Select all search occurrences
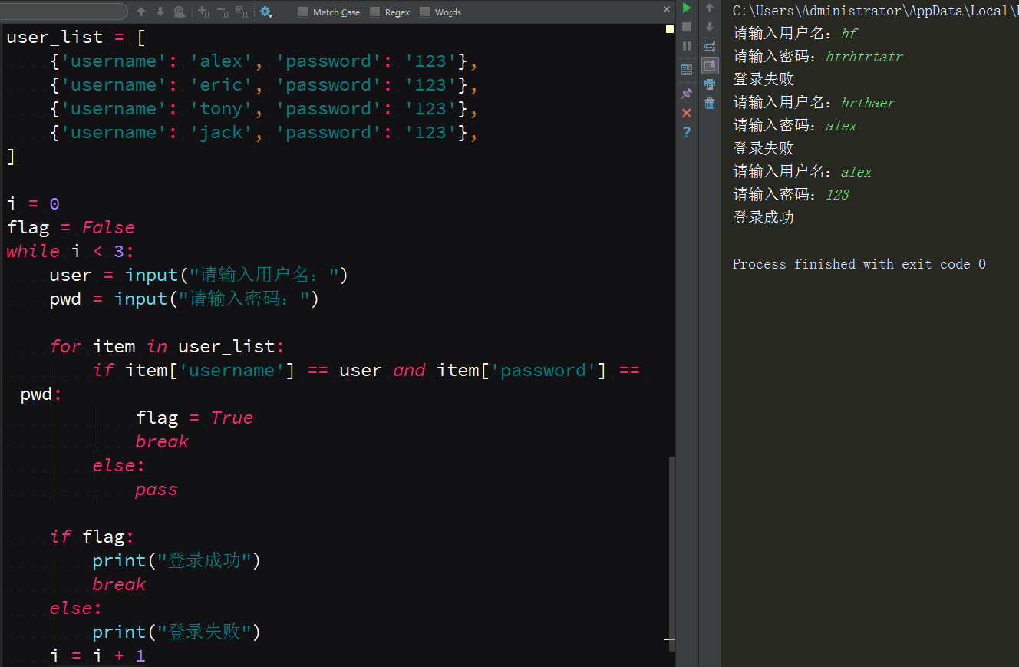This screenshot has height=667, width=1019. coord(242,12)
